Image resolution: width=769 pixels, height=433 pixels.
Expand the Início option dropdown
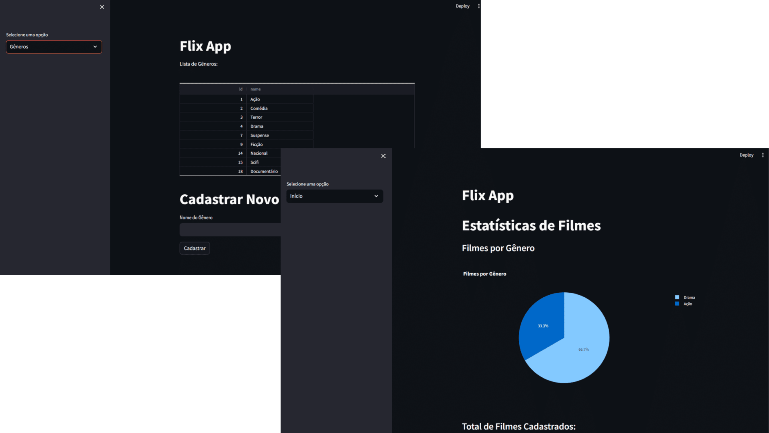pos(334,196)
